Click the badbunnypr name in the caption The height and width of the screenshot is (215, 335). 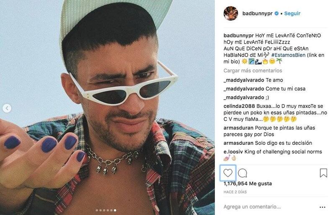[239, 36]
